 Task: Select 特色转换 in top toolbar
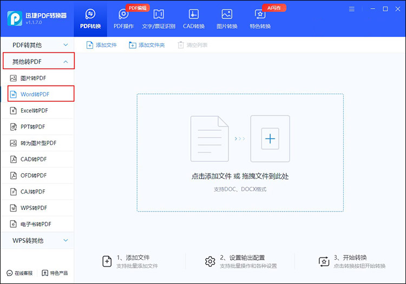260,19
